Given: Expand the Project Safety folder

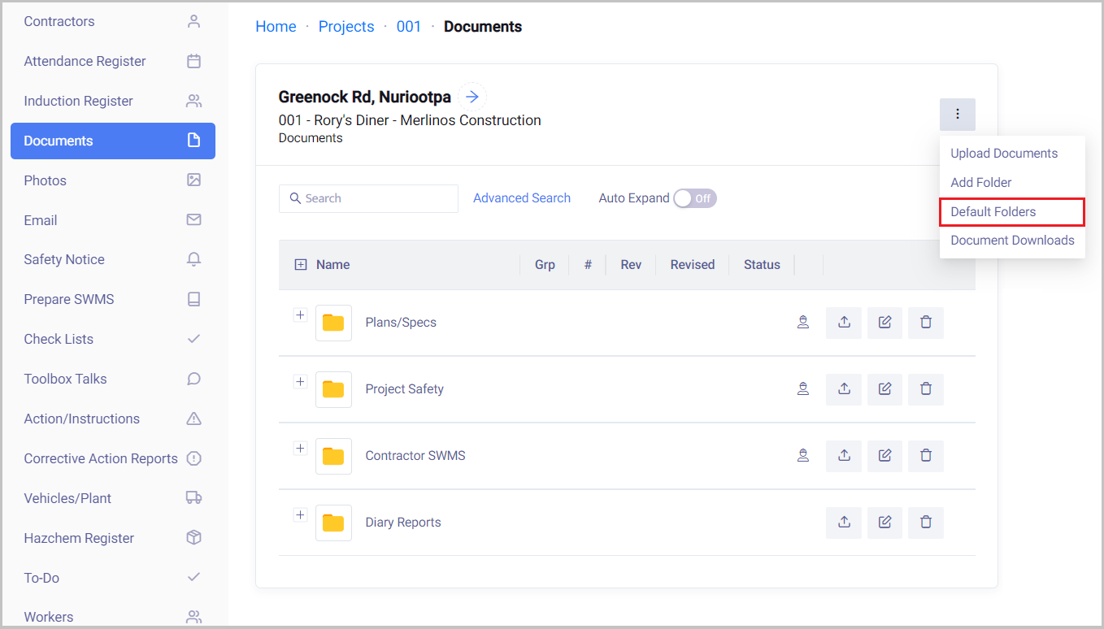Looking at the screenshot, I should pos(300,382).
